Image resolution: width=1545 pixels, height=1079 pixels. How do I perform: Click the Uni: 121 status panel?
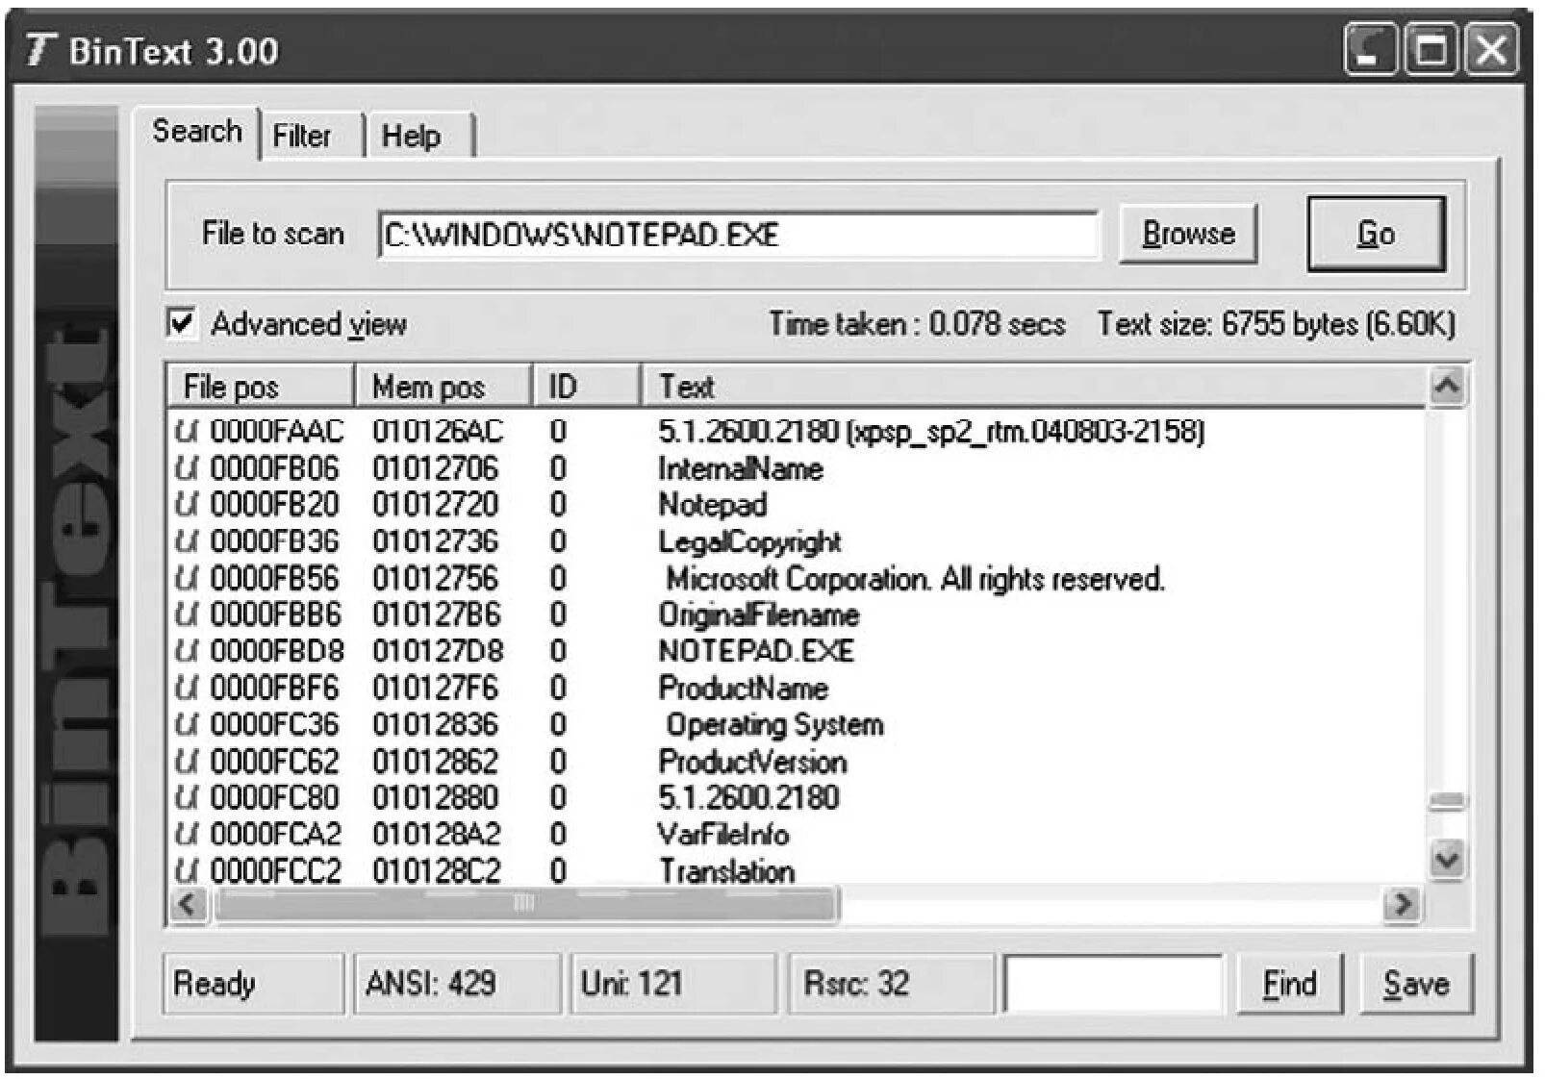(x=673, y=984)
